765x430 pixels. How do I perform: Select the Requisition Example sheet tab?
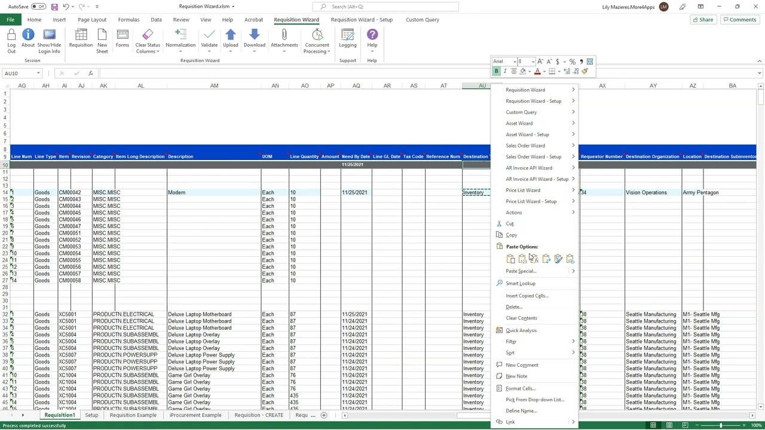pos(133,415)
